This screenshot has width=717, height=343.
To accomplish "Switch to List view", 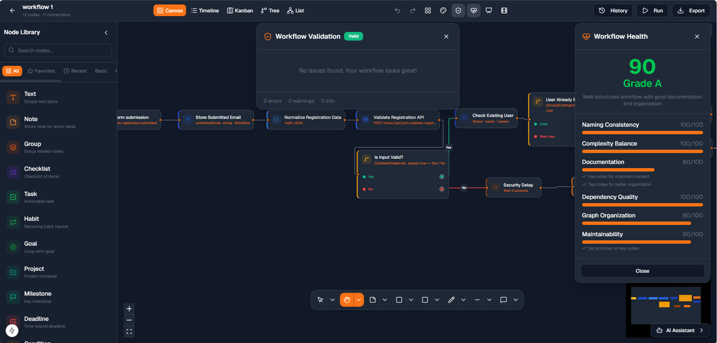I will (x=296, y=10).
